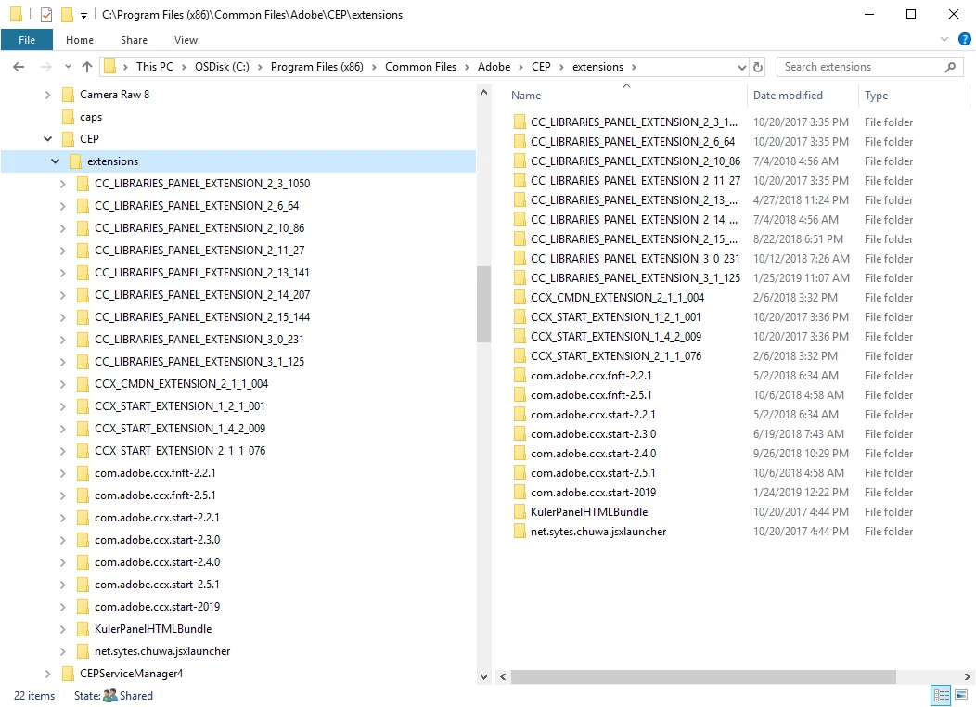The width and height of the screenshot is (976, 707).
Task: Click the New folder quick access icon
Action: 67,14
